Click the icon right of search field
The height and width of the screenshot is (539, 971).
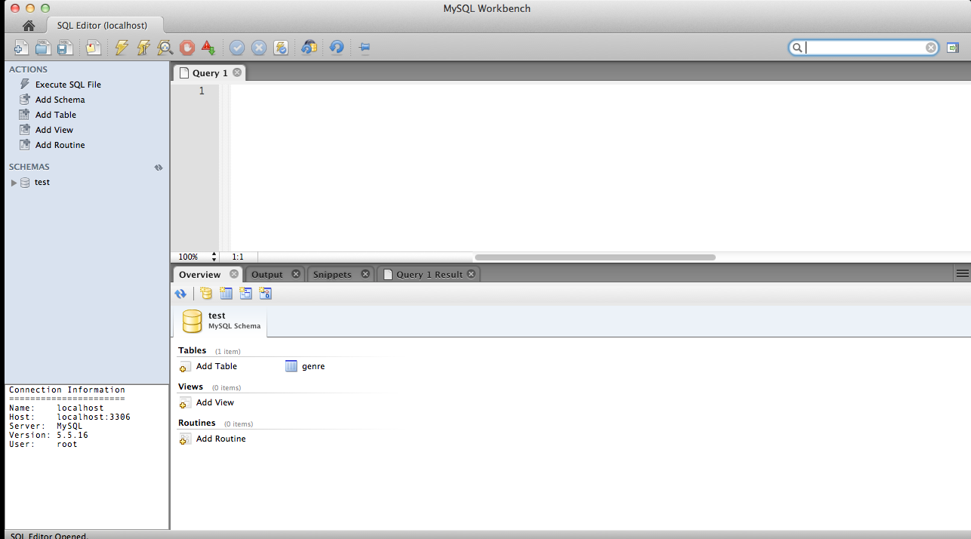953,48
